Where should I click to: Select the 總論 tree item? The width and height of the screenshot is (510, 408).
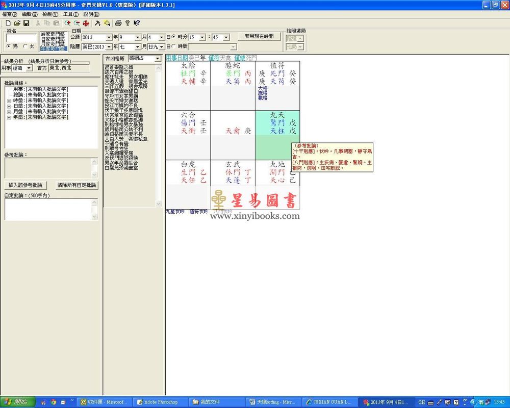pyautogui.click(x=41, y=95)
